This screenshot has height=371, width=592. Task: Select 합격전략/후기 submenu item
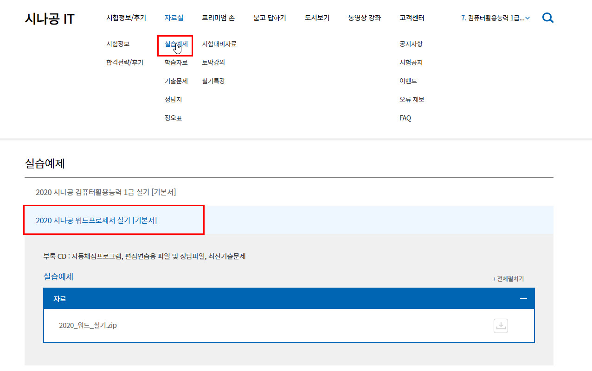point(125,63)
